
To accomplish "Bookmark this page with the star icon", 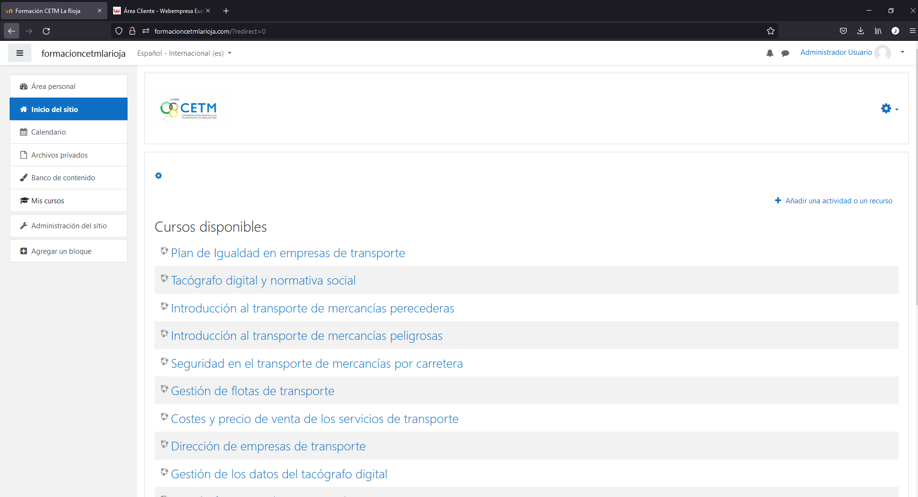I will pos(771,31).
